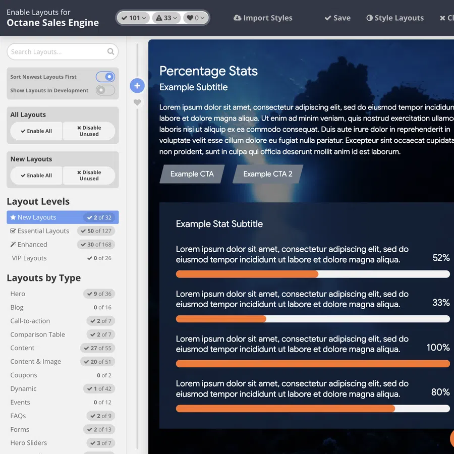454x454 pixels.
Task: Click the Events 0 of 12 count
Action: click(x=102, y=402)
